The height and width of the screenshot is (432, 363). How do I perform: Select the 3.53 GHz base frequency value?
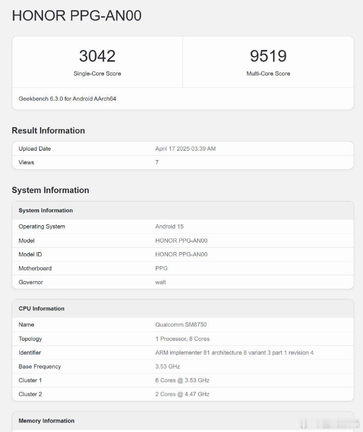[x=168, y=367]
